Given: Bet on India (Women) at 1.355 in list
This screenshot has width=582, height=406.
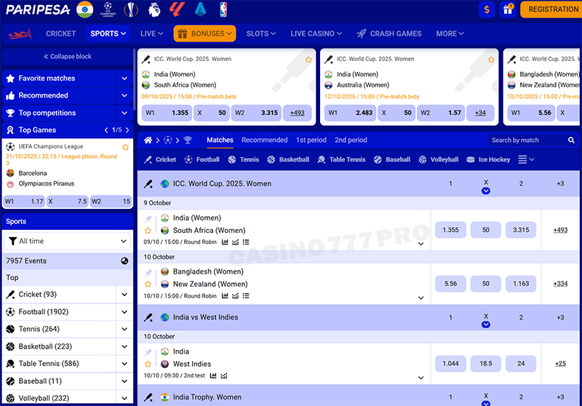Looking at the screenshot, I should (450, 230).
